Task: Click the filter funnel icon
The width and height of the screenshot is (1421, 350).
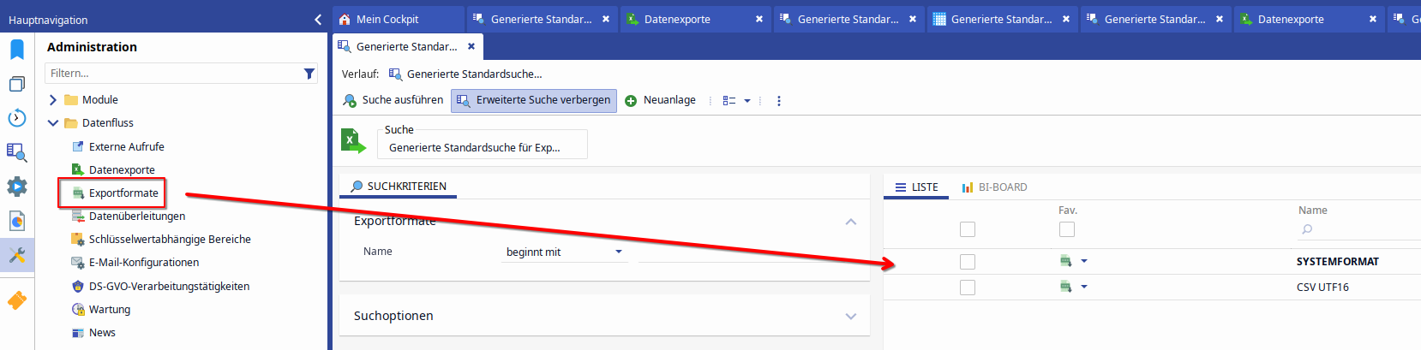Action: [309, 74]
